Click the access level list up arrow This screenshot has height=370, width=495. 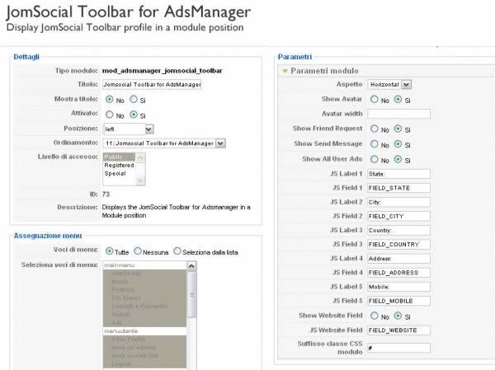pyautogui.click(x=140, y=157)
